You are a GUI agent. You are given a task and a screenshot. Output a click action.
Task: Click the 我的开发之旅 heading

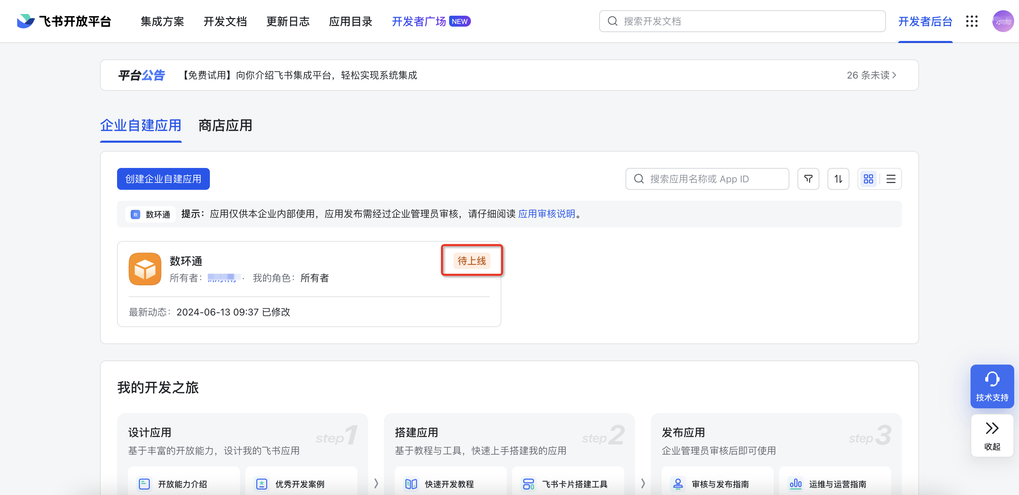158,387
